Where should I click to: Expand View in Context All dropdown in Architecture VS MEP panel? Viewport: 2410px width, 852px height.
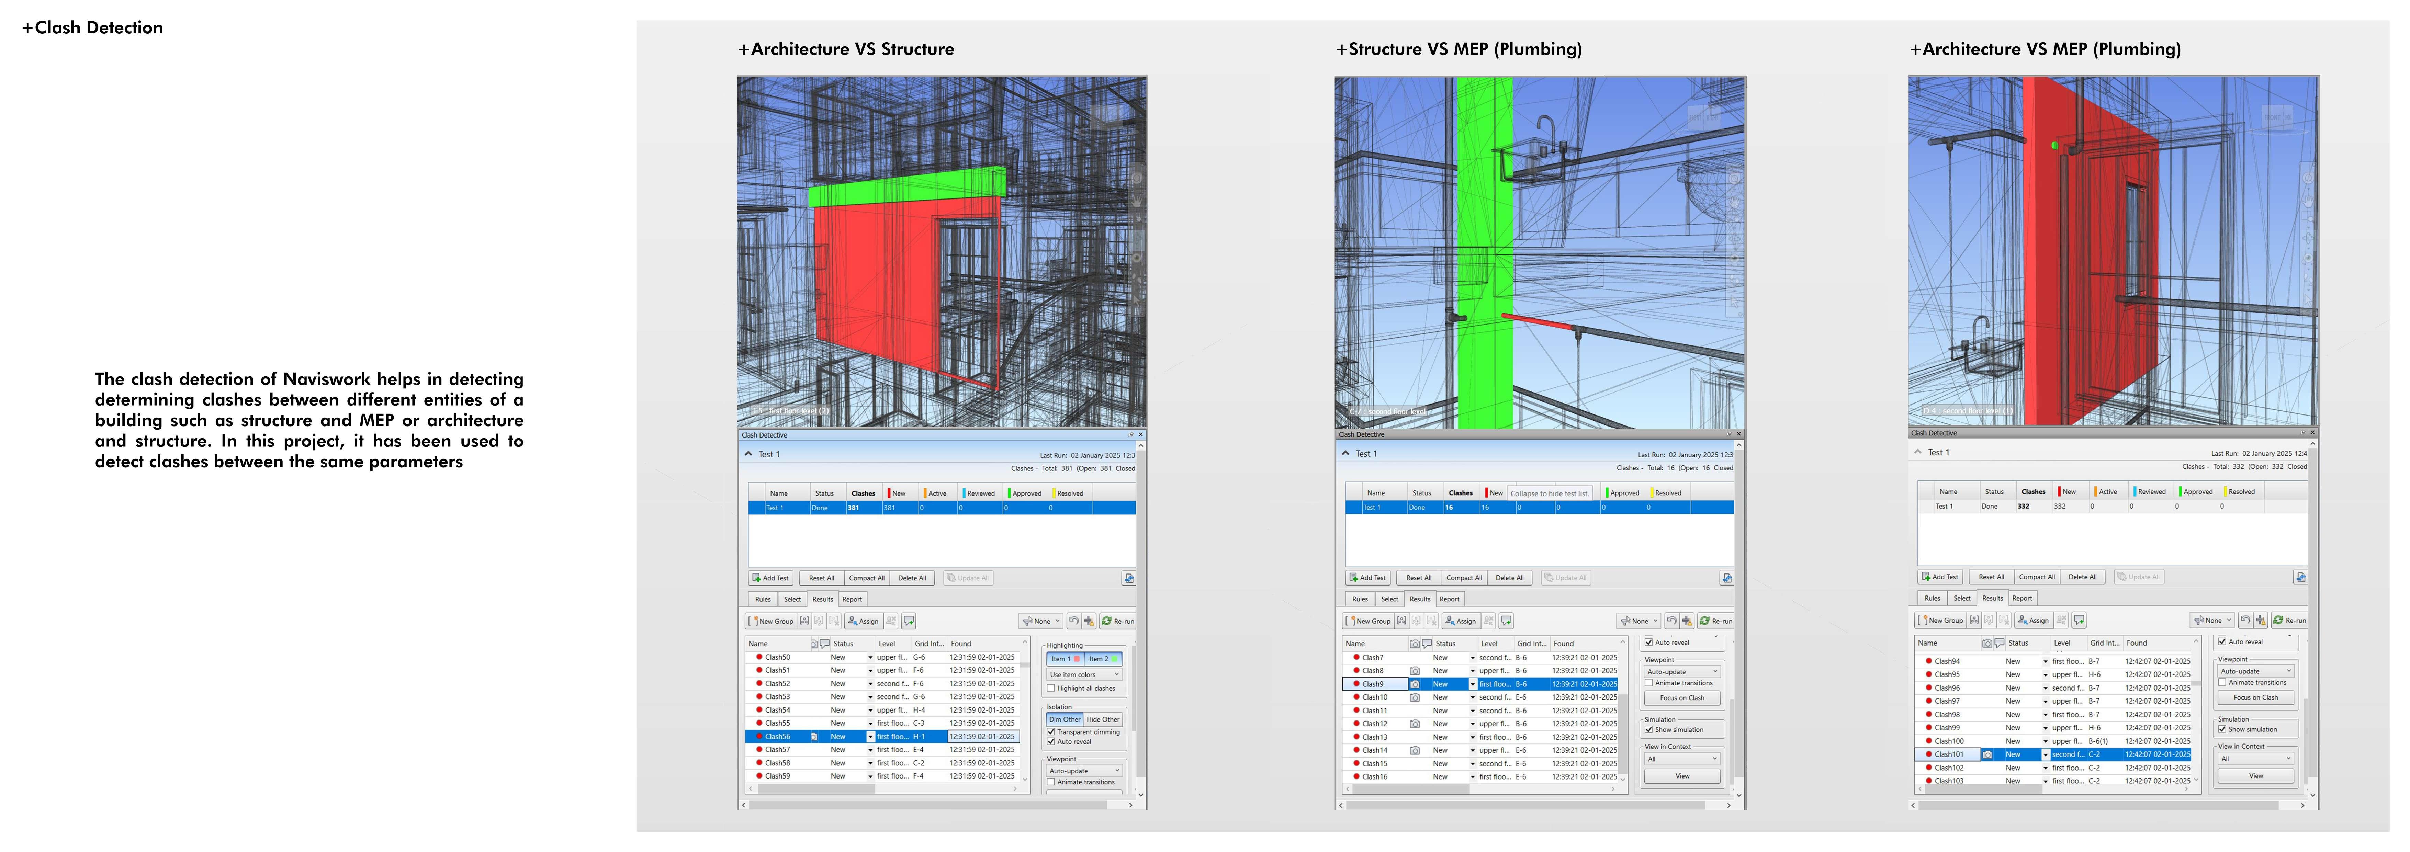pyautogui.click(x=2256, y=759)
